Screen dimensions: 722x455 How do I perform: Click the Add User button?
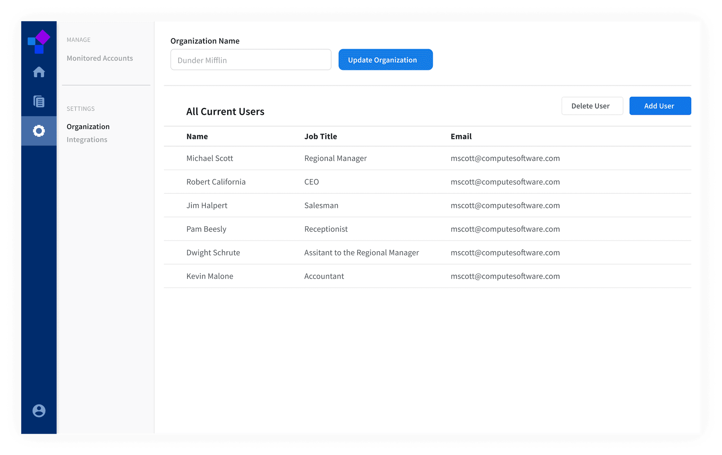coord(660,106)
